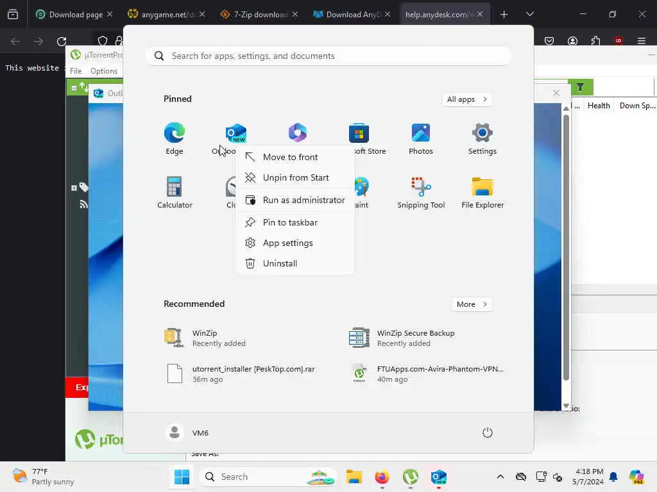Switch to the 7-Zip download tab
The image size is (657, 492).
(x=259, y=14)
